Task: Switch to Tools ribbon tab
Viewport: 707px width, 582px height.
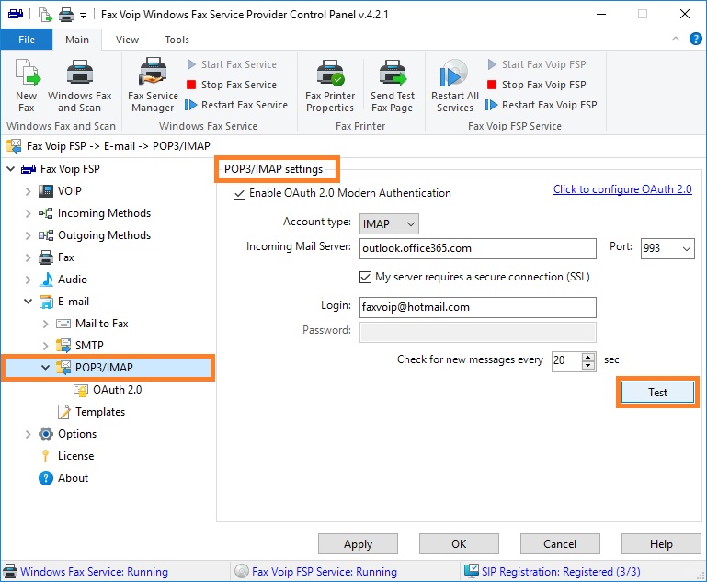Action: 177,40
